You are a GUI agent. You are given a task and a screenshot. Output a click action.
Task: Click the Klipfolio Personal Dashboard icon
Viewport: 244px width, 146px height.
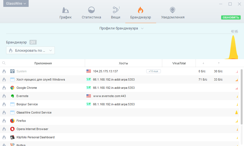[12, 137]
